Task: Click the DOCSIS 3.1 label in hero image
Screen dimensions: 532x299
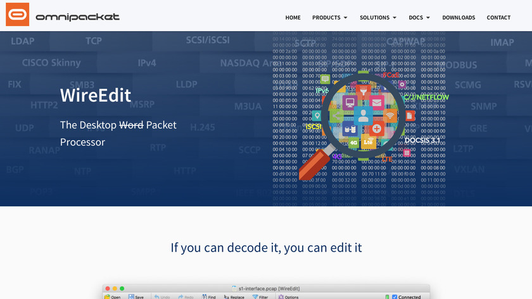Action: (x=422, y=140)
